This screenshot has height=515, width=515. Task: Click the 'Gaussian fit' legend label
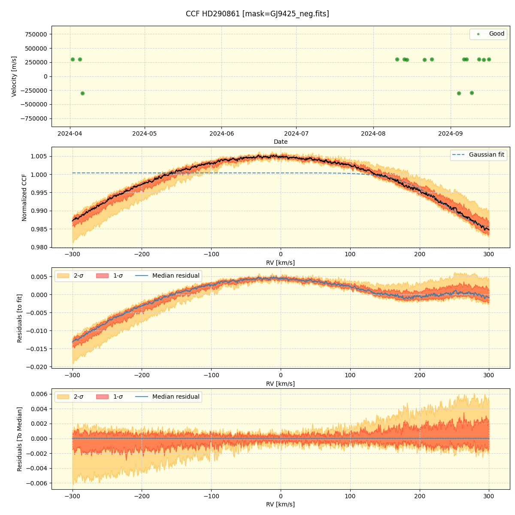[487, 155]
